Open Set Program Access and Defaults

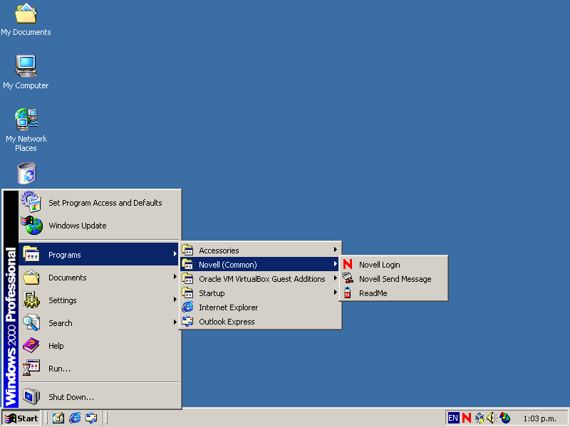[x=100, y=203]
